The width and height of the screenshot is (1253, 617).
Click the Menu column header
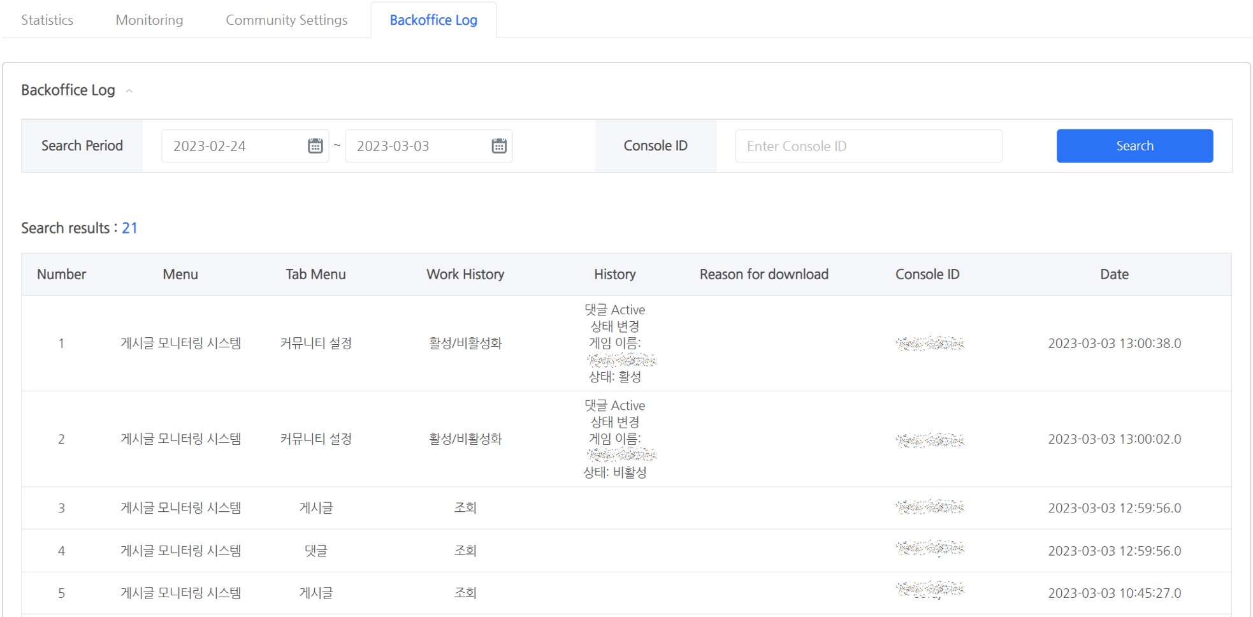click(x=180, y=274)
